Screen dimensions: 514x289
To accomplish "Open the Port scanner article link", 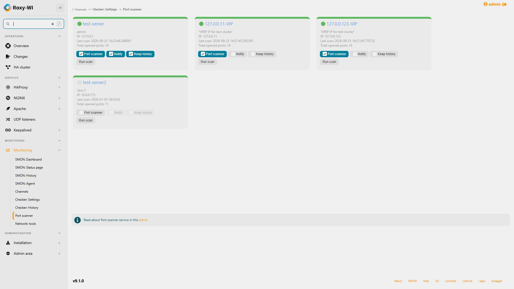I will (143, 220).
